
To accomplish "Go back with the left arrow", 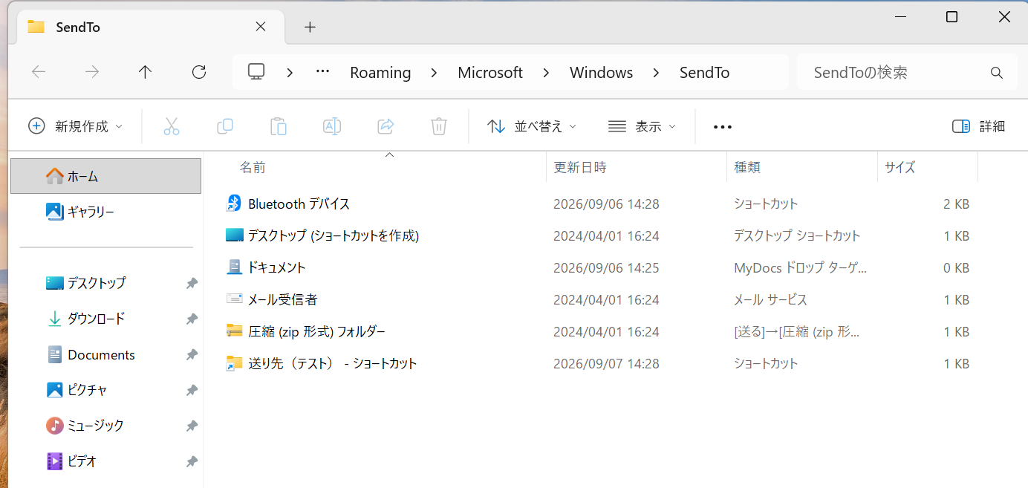I will (39, 72).
